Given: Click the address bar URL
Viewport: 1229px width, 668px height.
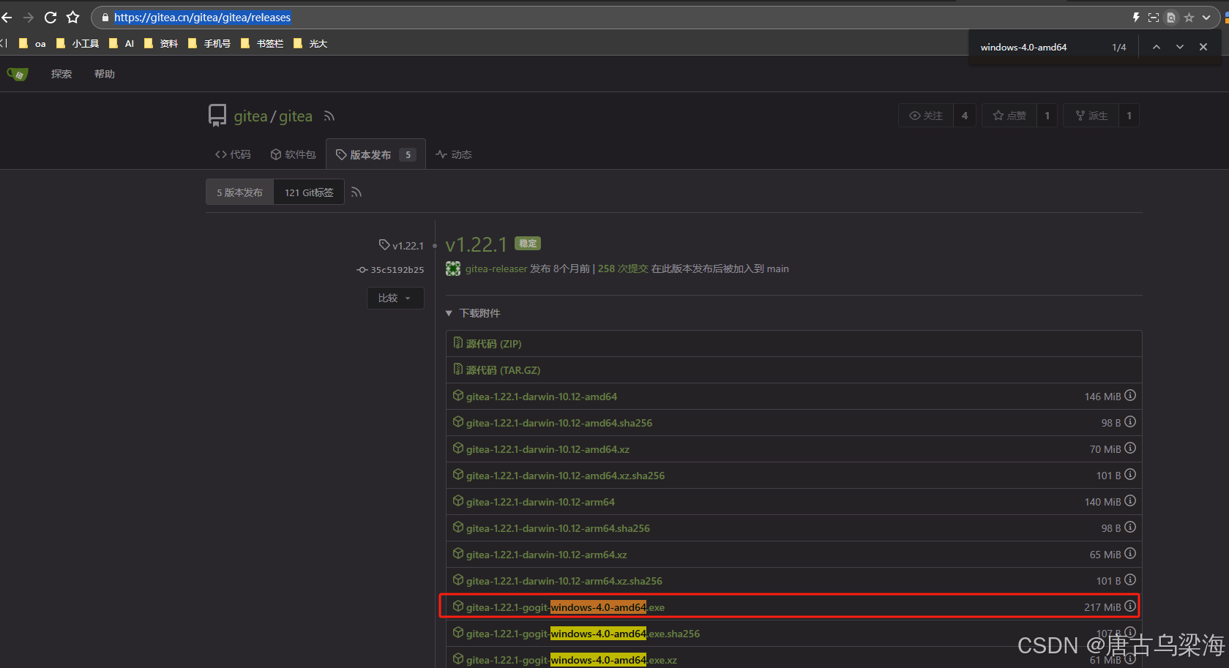Looking at the screenshot, I should pos(202,17).
